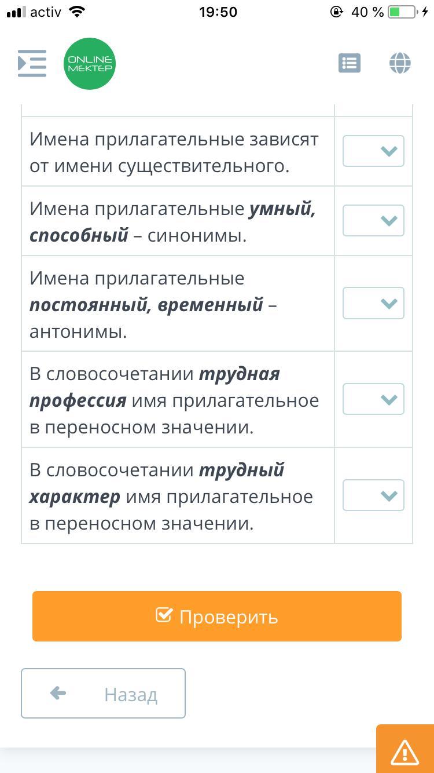This screenshot has width=434, height=773.
Task: Open dropdown for постоянный, временный antonyms row
Action: tap(373, 304)
